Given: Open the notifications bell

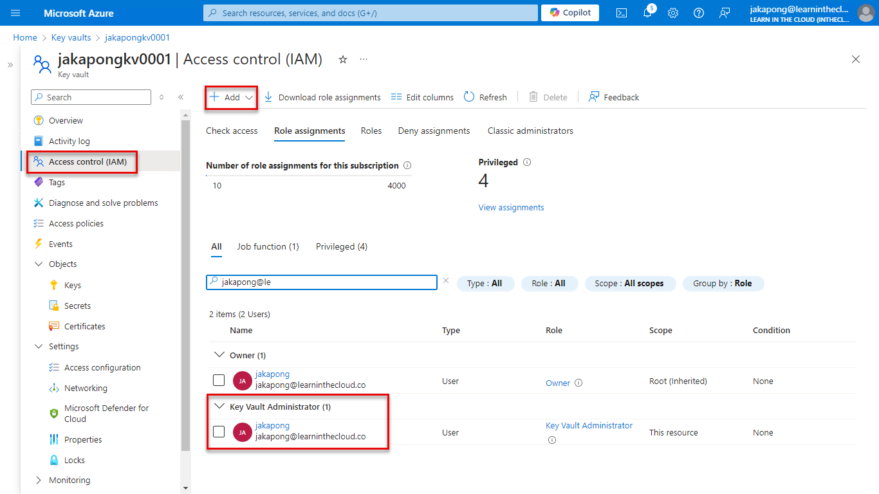Looking at the screenshot, I should pyautogui.click(x=647, y=13).
